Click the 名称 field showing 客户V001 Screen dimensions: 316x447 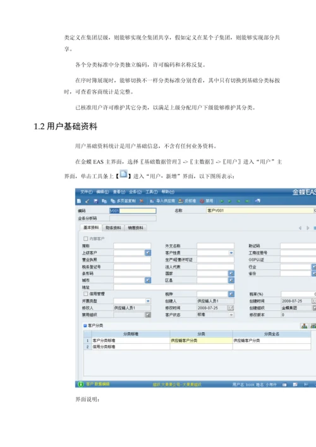click(260, 211)
